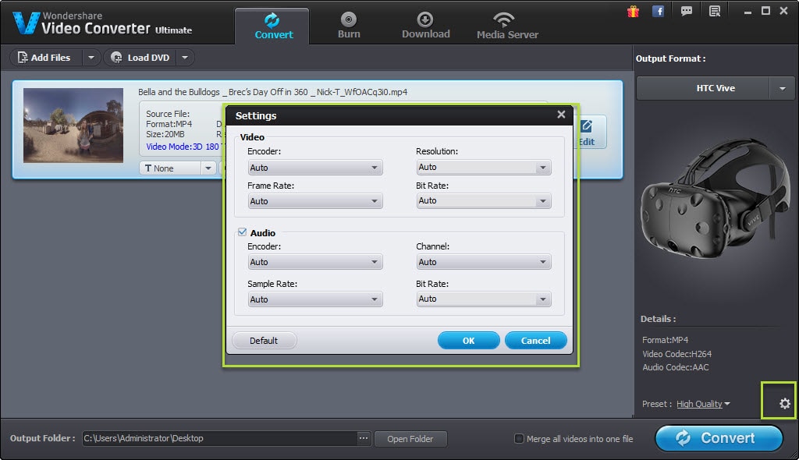This screenshot has width=799, height=460.
Task: Click the Default button in Settings
Action: click(x=264, y=340)
